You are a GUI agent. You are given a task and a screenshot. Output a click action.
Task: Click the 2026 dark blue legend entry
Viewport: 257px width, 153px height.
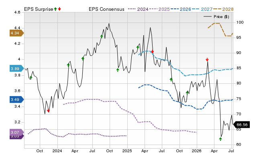pos(181,9)
